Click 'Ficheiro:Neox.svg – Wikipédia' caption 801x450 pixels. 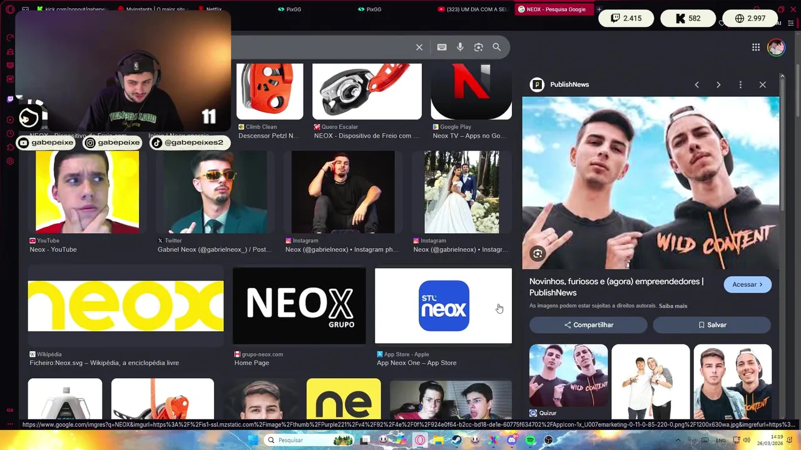click(x=105, y=363)
